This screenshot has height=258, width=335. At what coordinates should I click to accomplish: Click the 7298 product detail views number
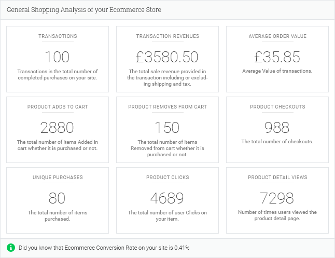277,197
